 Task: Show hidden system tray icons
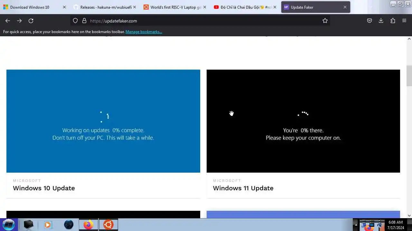356,225
